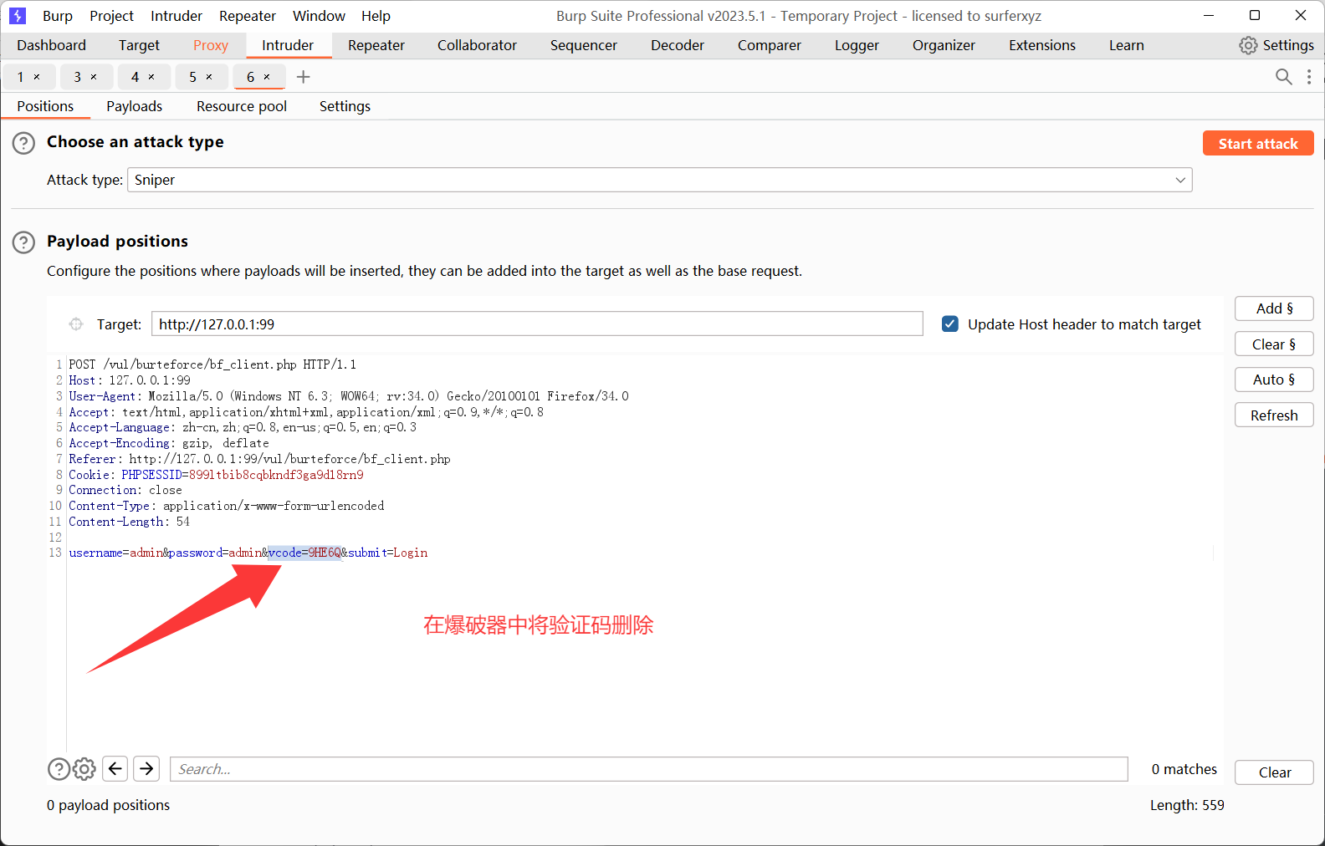1325x846 pixels.
Task: Close Intruder tab 1
Action: click(37, 77)
